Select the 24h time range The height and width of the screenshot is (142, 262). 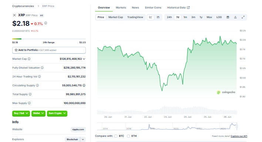click(169, 17)
